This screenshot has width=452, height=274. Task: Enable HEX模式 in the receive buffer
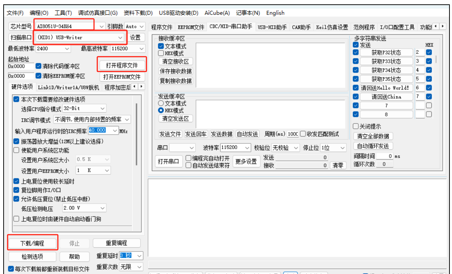[x=161, y=53]
